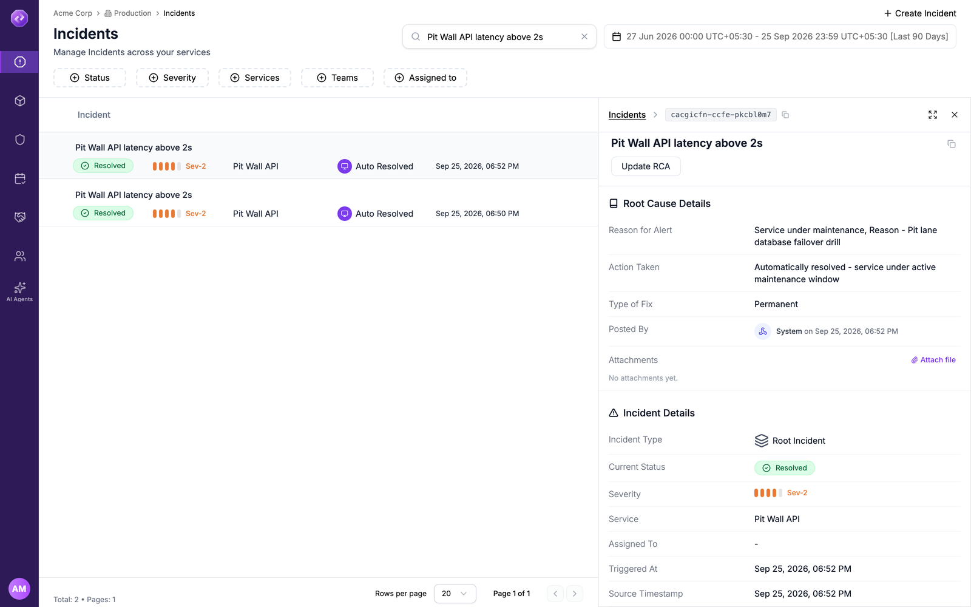Open the shield icon in sidebar

[x=19, y=140]
